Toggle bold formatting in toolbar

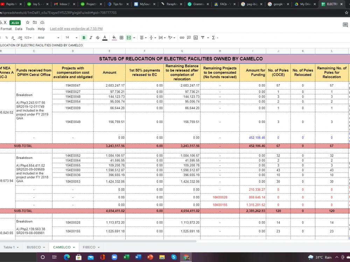84,38
